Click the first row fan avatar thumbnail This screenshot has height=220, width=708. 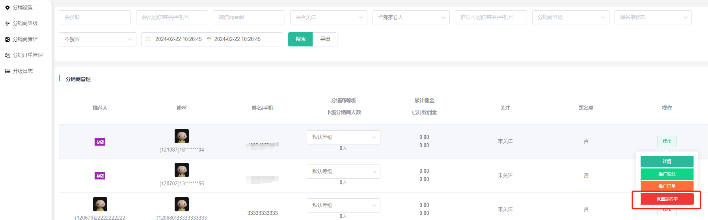[x=182, y=136]
